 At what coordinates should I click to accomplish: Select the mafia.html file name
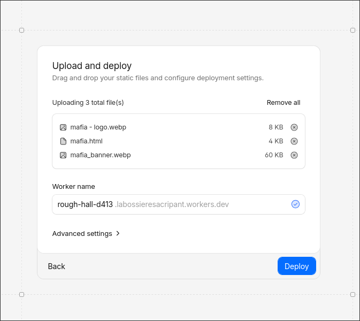point(86,141)
